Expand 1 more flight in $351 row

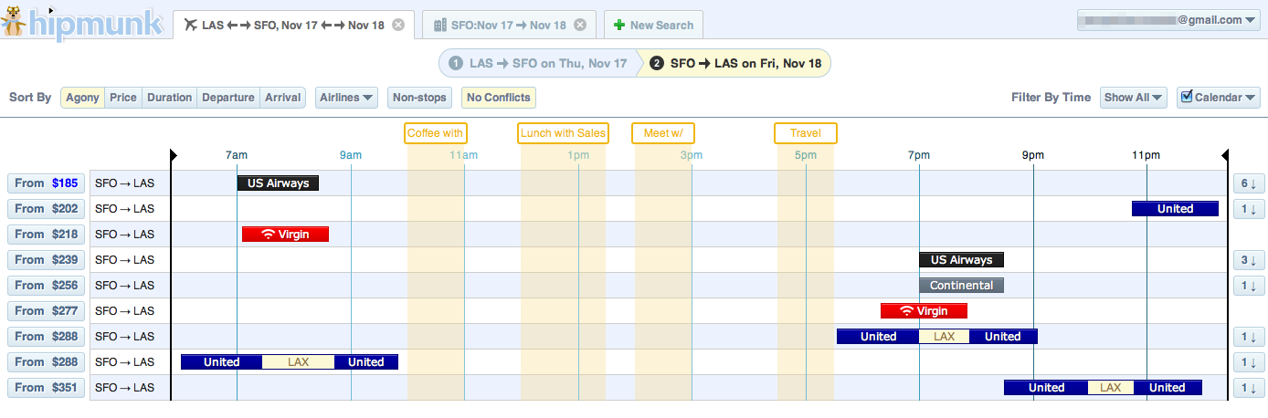click(1249, 388)
